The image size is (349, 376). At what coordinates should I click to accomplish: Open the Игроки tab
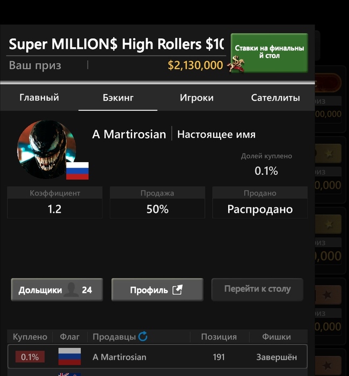click(197, 98)
